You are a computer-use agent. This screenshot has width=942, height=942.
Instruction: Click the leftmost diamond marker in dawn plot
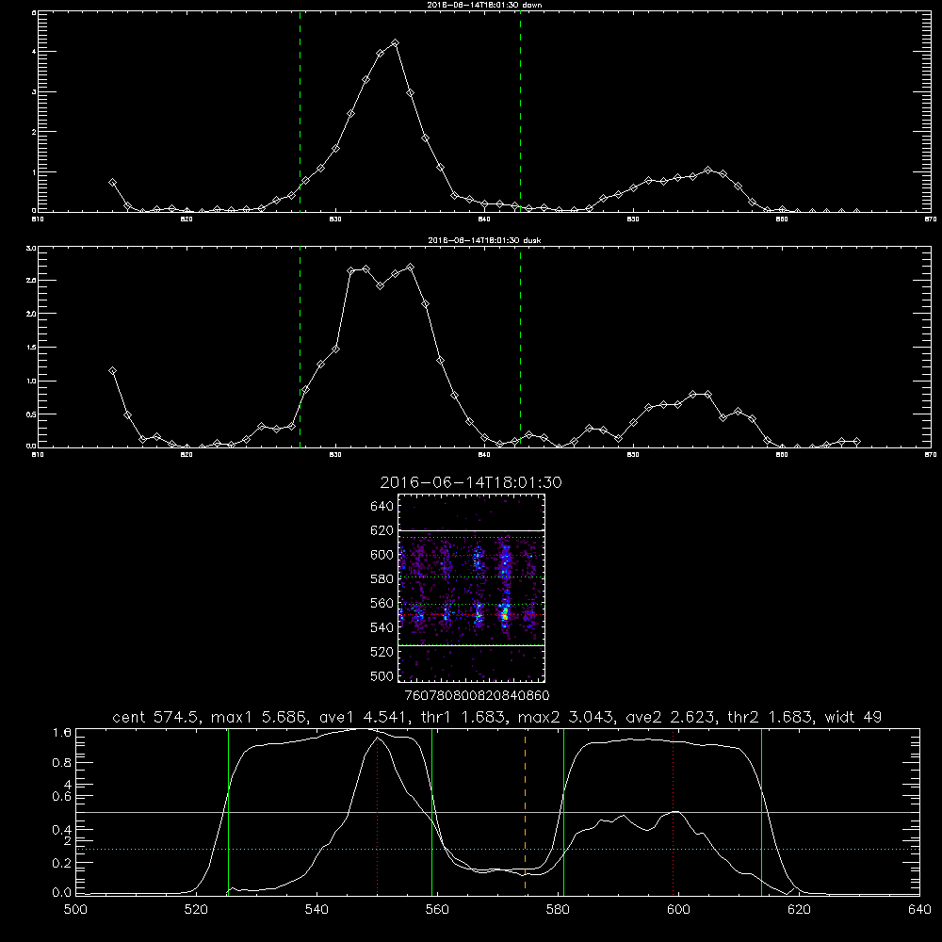pyautogui.click(x=112, y=182)
